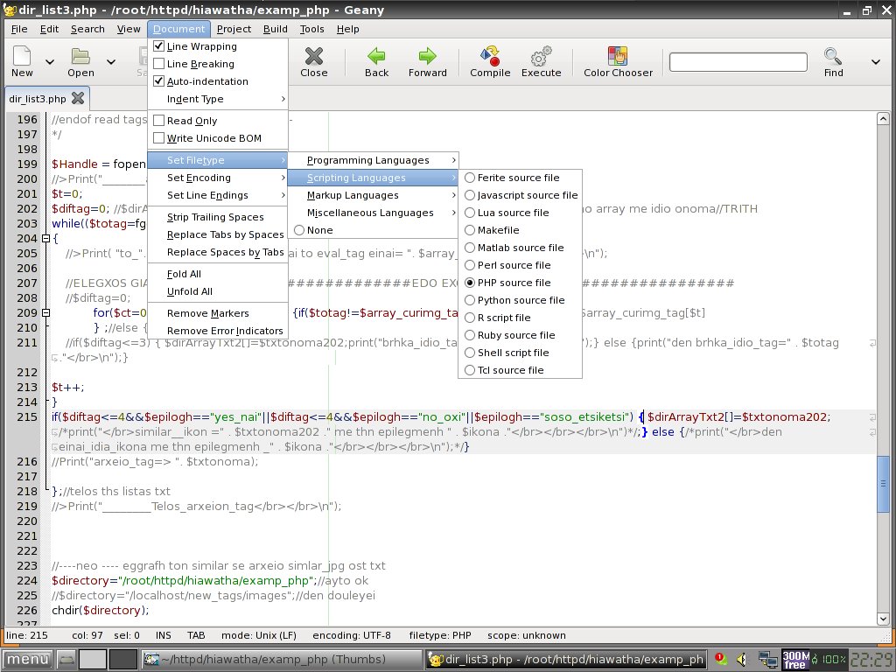Click the network monitors tray icon
The height and width of the screenshot is (672, 896).
point(768,660)
